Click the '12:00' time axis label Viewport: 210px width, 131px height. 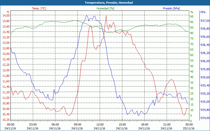100,125
